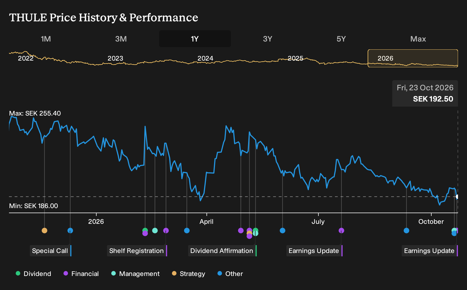Screen dimensions: 467x290
Task: Click the purple Financial dot right of July
Action: (341, 231)
